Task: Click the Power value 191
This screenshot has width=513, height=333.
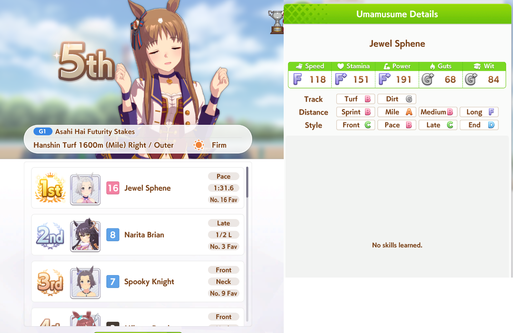Action: pos(404,80)
